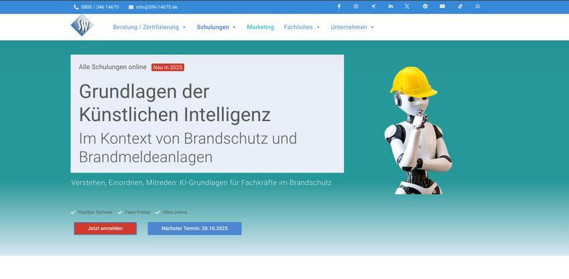Open the Pinterest social icon

pyautogui.click(x=425, y=7)
